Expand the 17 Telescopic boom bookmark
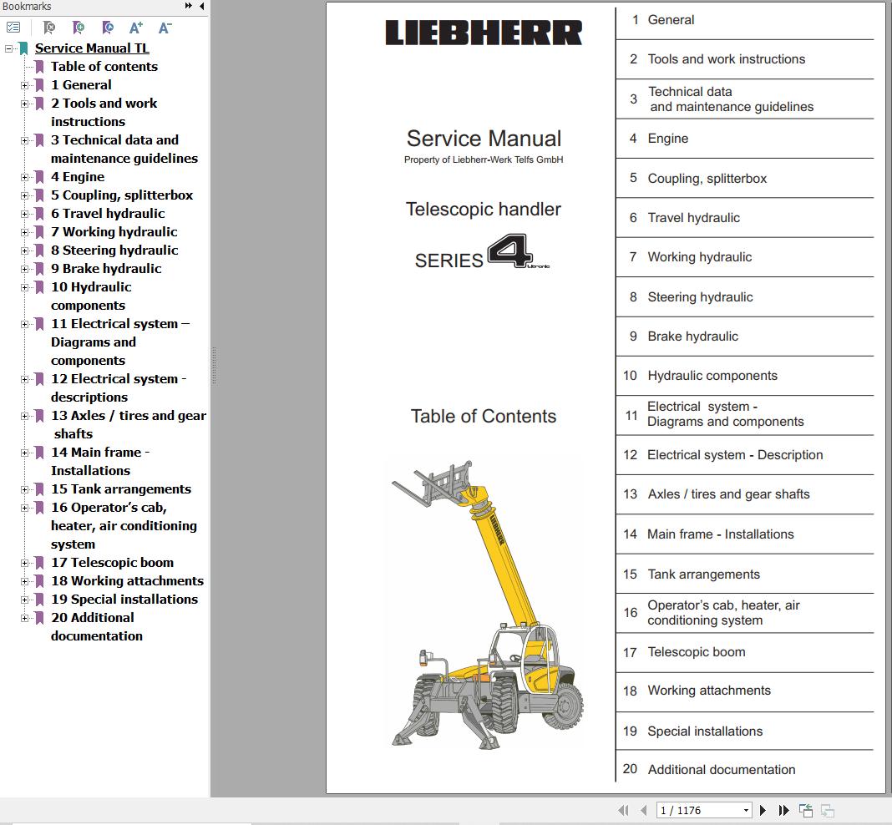Image resolution: width=892 pixels, height=825 pixels. coord(25,562)
